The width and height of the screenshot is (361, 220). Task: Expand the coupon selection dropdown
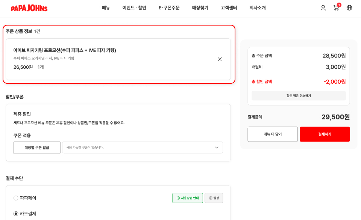[142, 148]
